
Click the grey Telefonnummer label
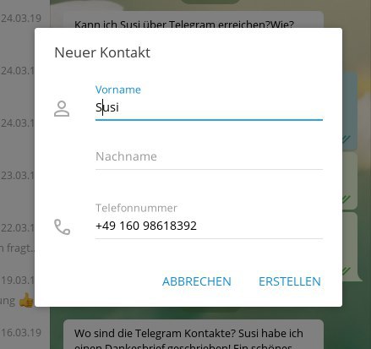136,208
